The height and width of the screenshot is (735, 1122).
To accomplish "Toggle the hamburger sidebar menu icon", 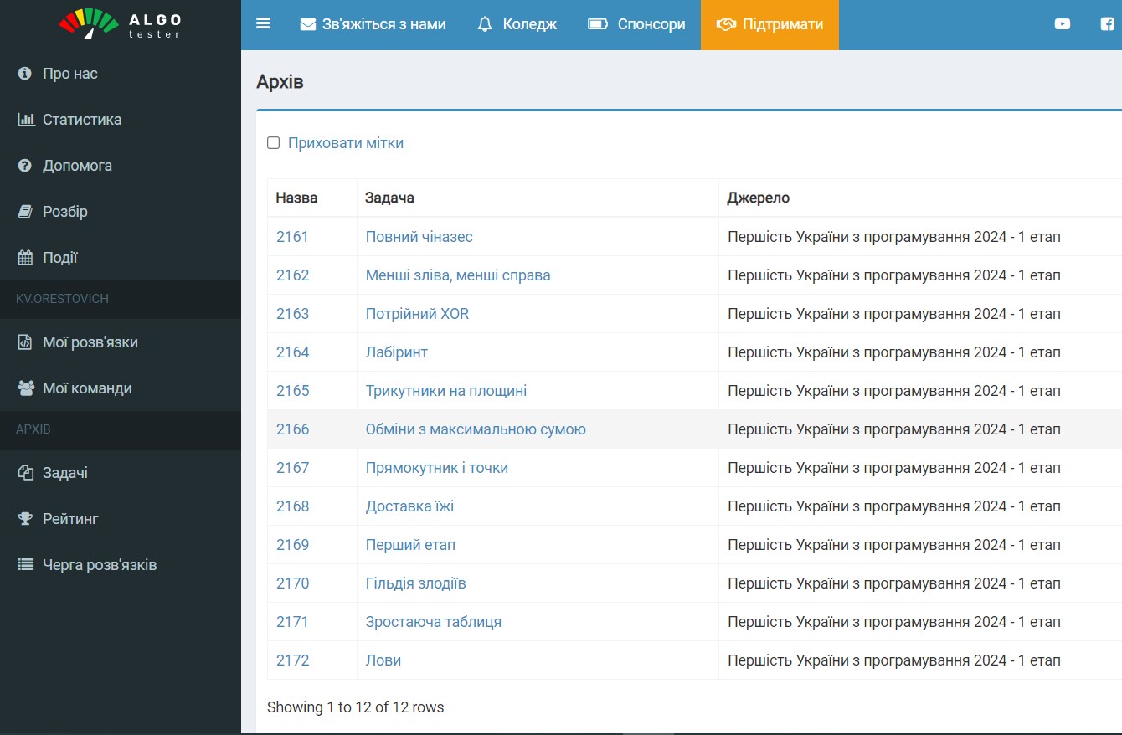I will tap(263, 23).
